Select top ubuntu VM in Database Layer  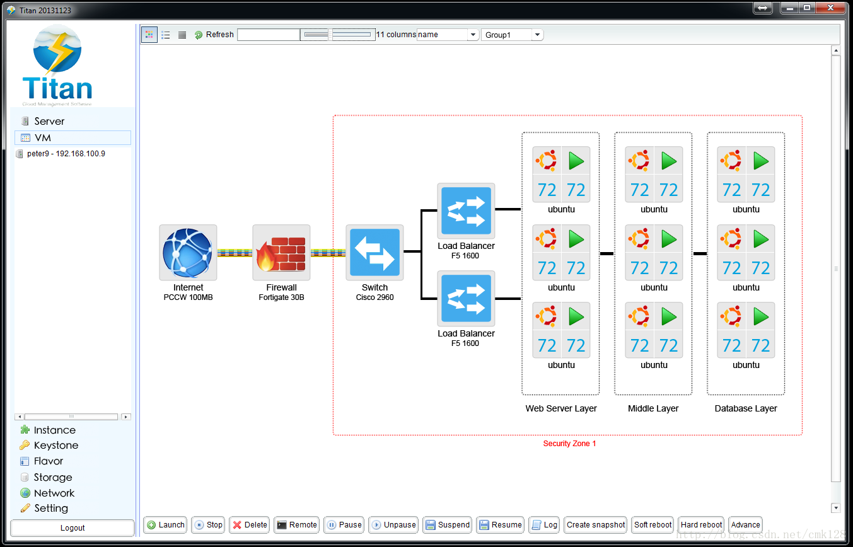pos(746,175)
